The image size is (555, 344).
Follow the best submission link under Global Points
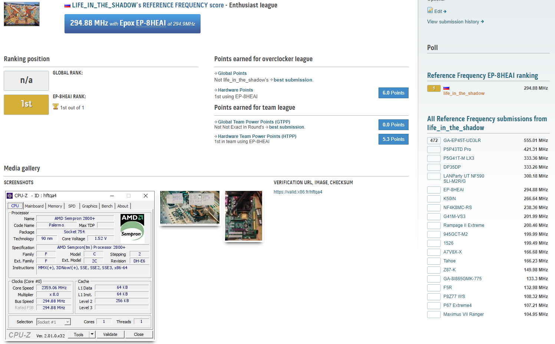tap(293, 80)
